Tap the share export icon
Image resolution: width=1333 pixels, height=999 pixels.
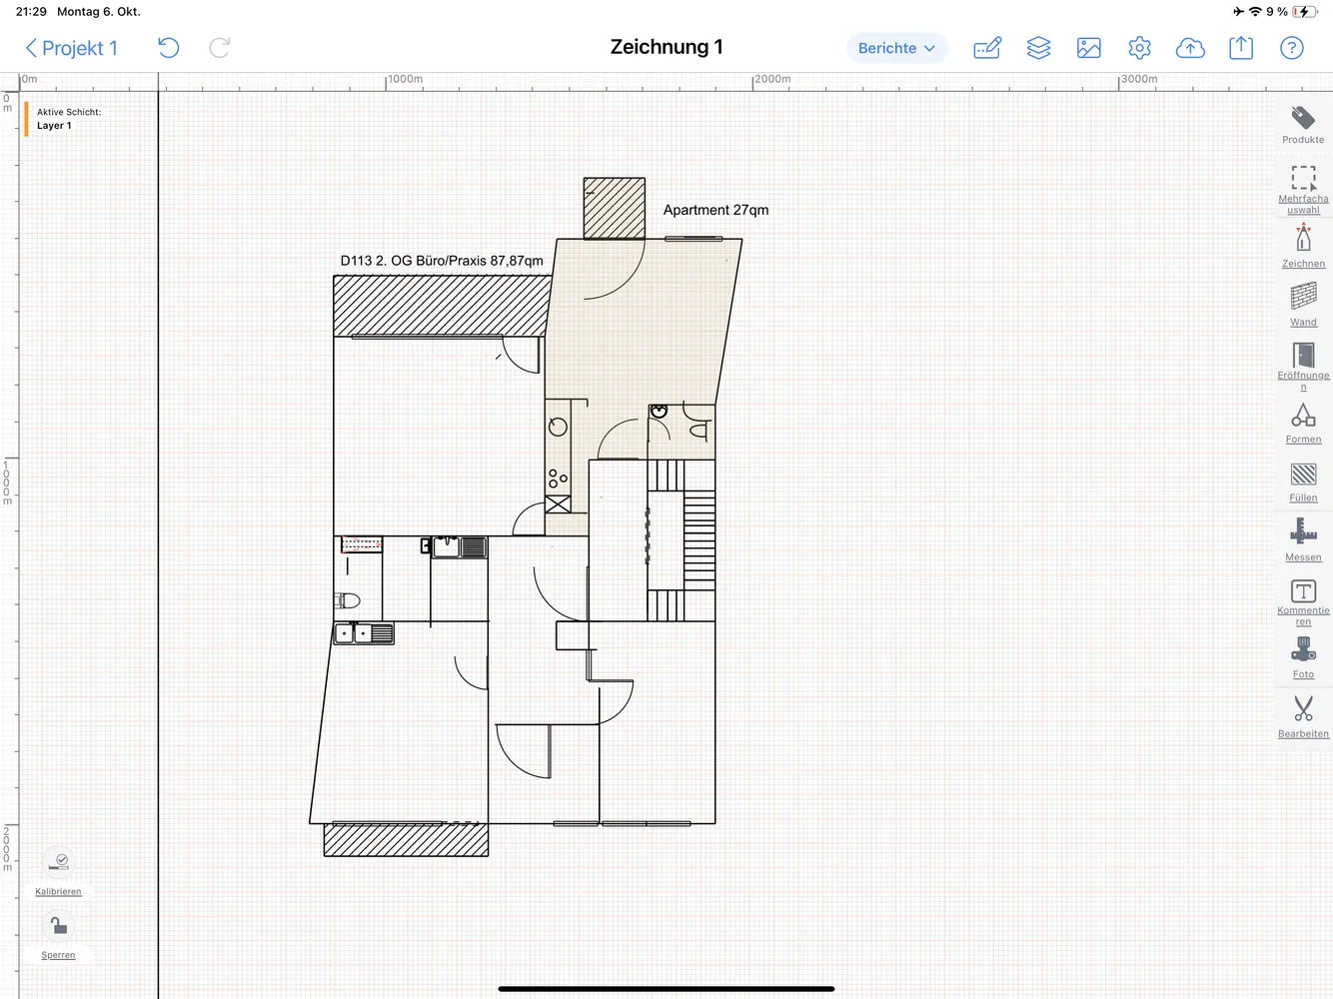(1241, 47)
